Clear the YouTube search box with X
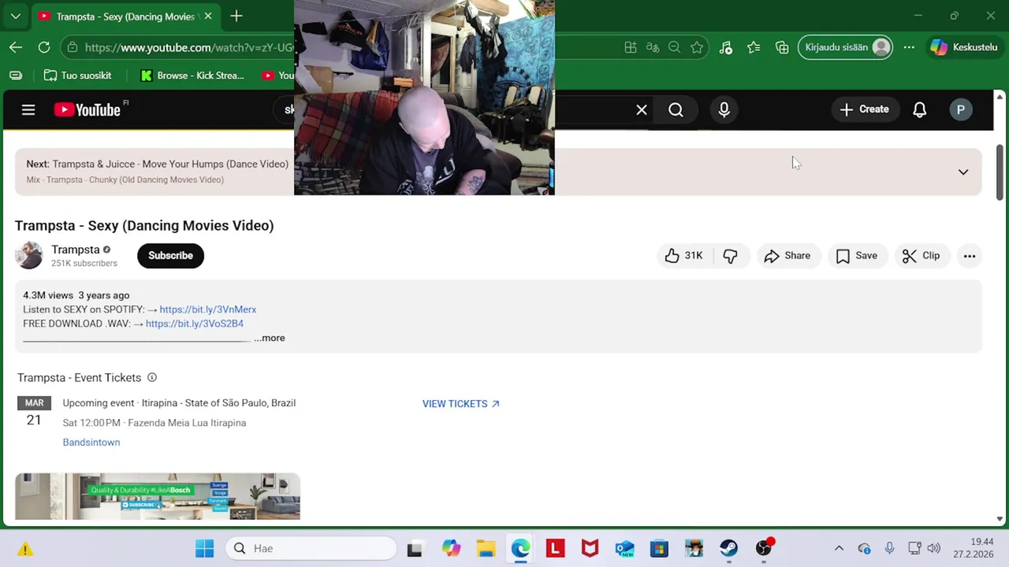Image resolution: width=1009 pixels, height=567 pixels. (x=642, y=110)
